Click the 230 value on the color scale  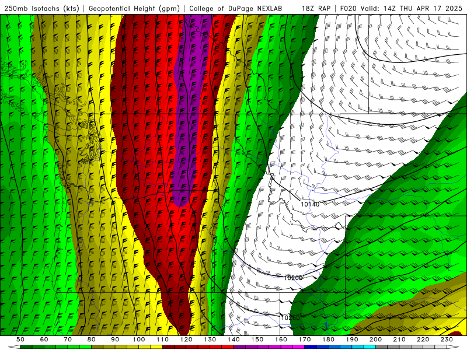(447, 339)
